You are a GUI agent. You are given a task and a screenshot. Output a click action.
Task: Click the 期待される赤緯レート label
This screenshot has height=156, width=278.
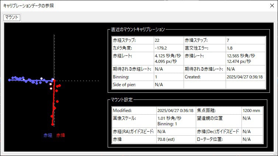pos(204,69)
